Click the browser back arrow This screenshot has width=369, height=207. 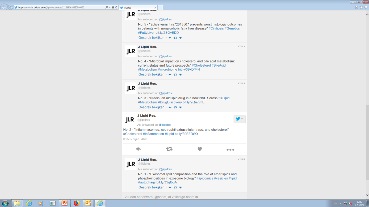click(4, 7)
